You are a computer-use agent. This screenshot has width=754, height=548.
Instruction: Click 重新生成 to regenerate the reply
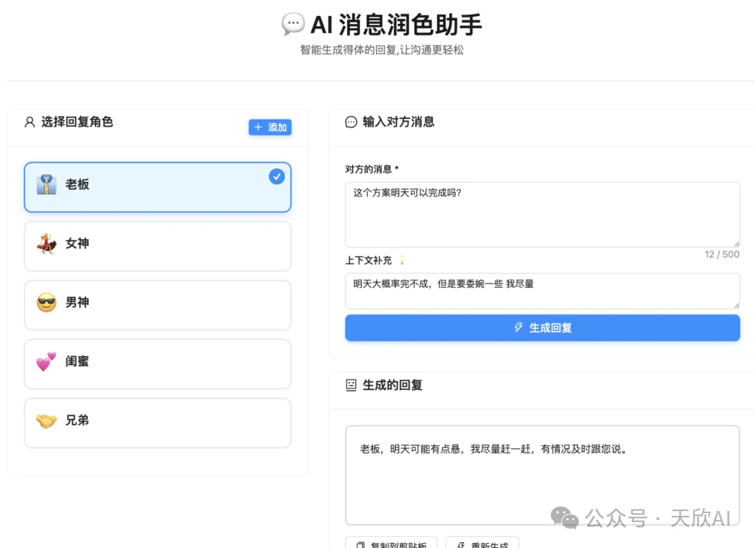point(482,544)
